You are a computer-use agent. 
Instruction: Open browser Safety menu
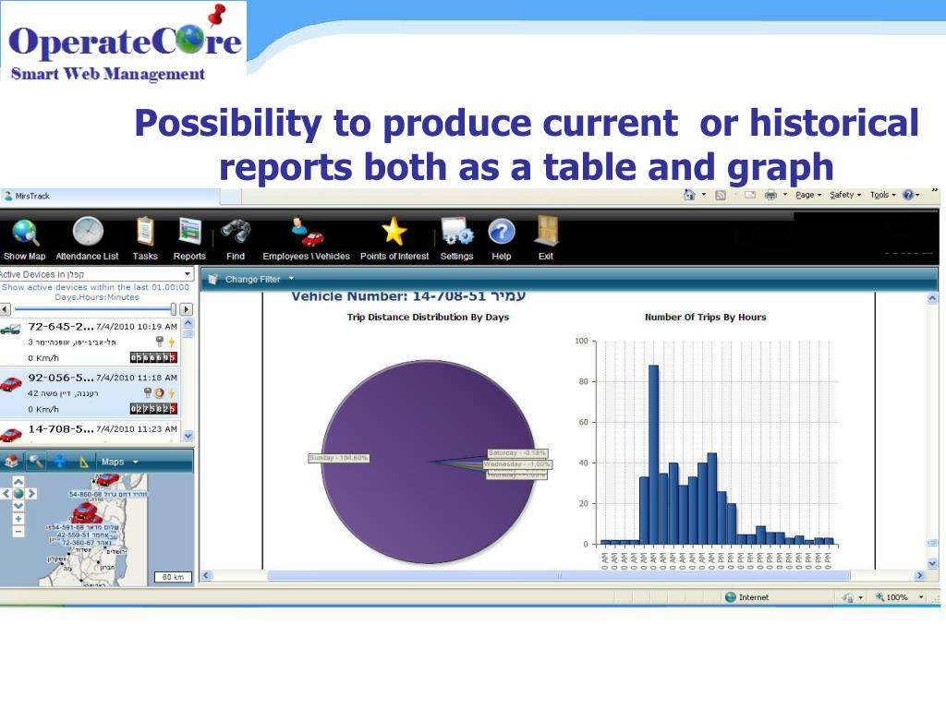[x=845, y=195]
